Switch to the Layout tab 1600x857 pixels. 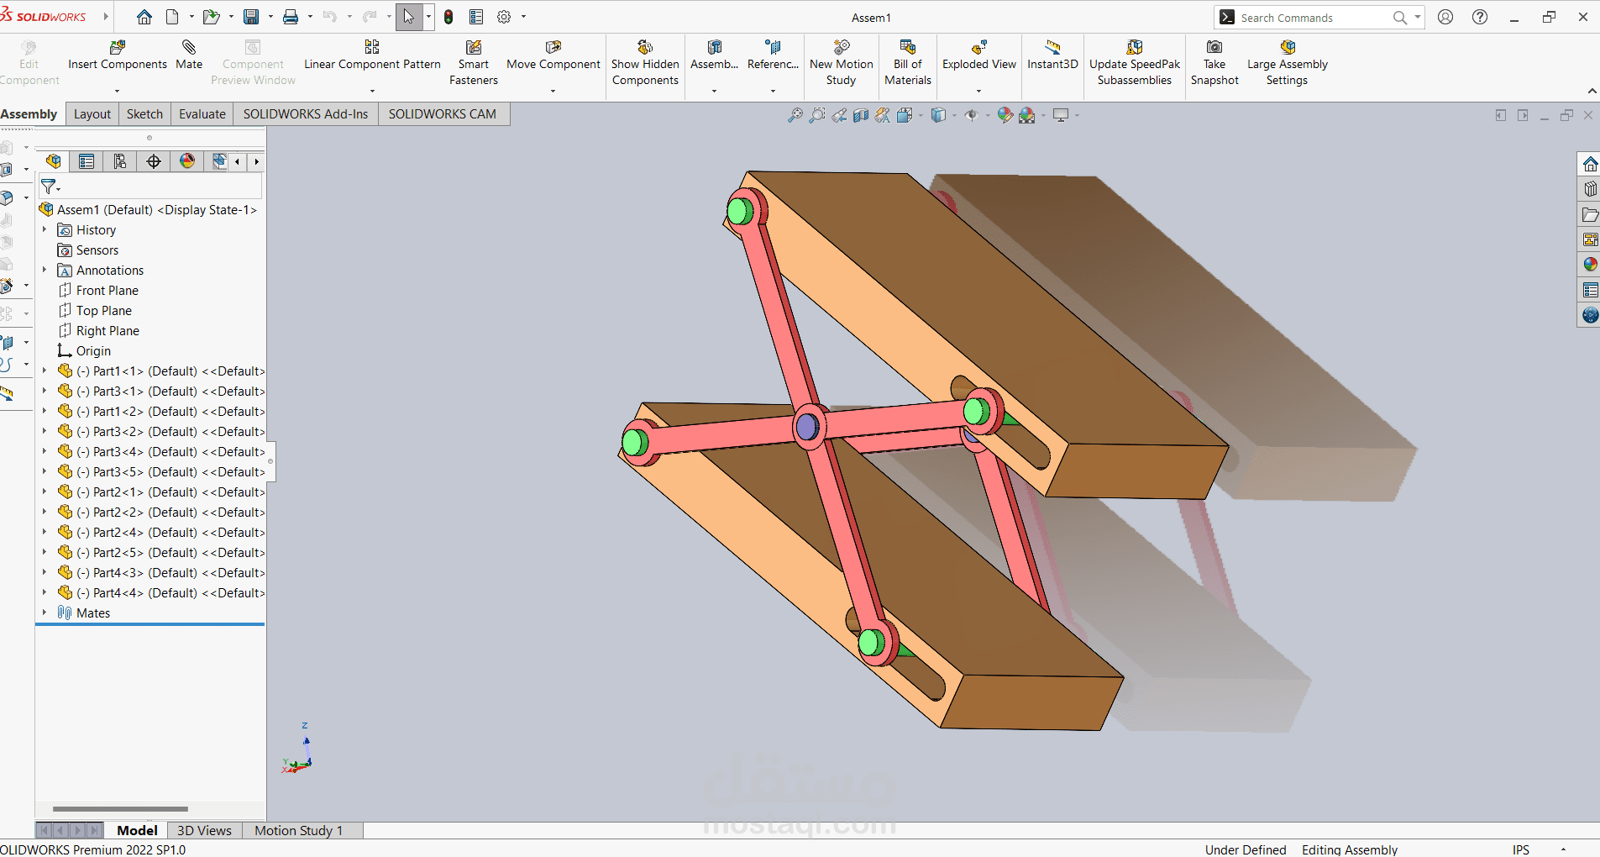click(x=92, y=114)
